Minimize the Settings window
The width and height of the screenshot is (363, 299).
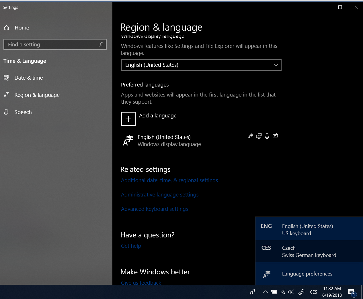point(324,7)
